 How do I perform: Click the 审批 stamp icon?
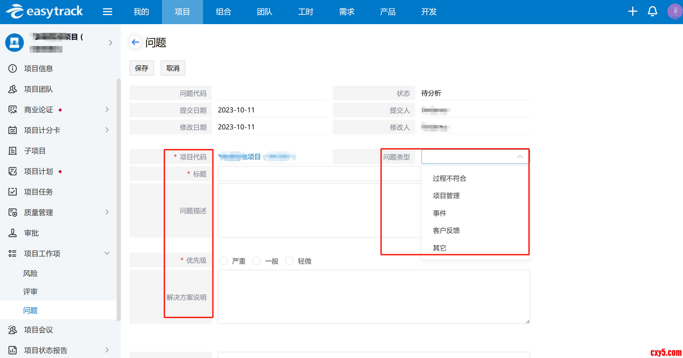pyautogui.click(x=13, y=233)
